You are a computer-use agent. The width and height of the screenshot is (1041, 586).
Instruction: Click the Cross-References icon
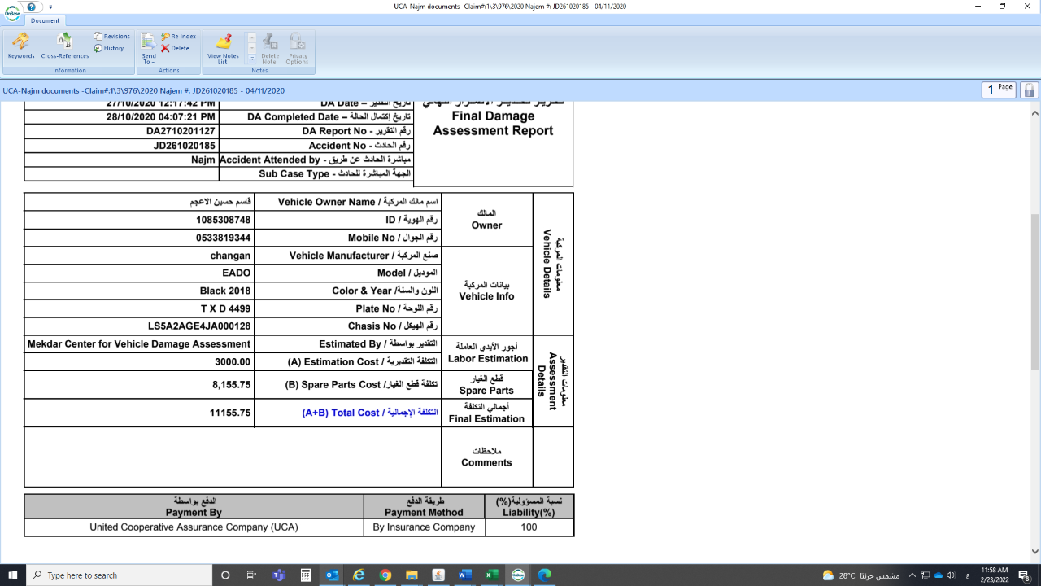[64, 46]
